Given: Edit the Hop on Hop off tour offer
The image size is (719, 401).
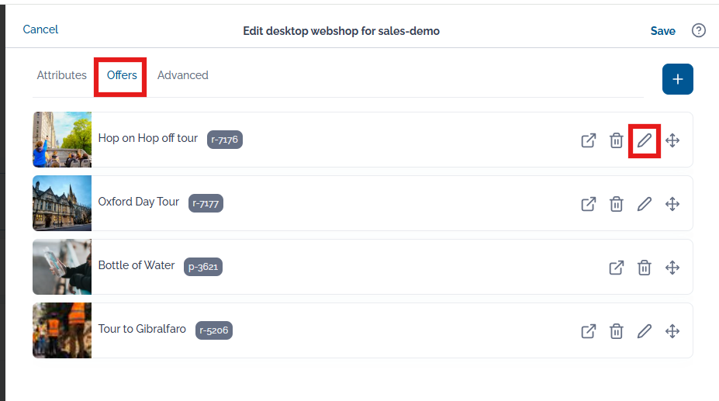Looking at the screenshot, I should pos(645,140).
